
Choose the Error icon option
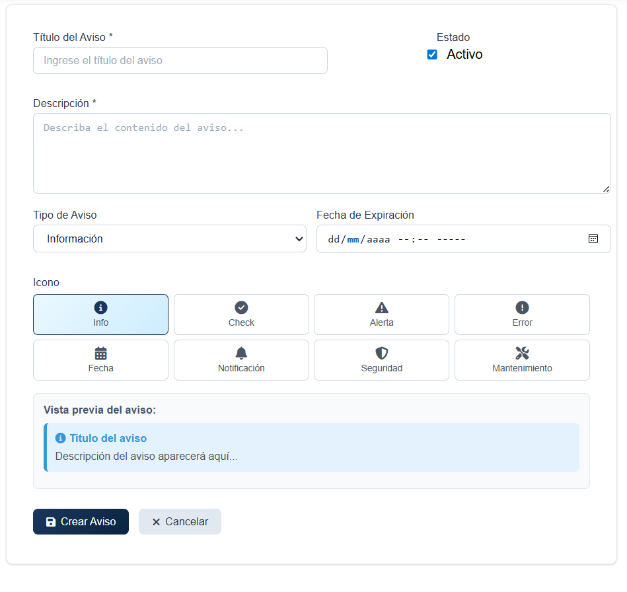522,314
